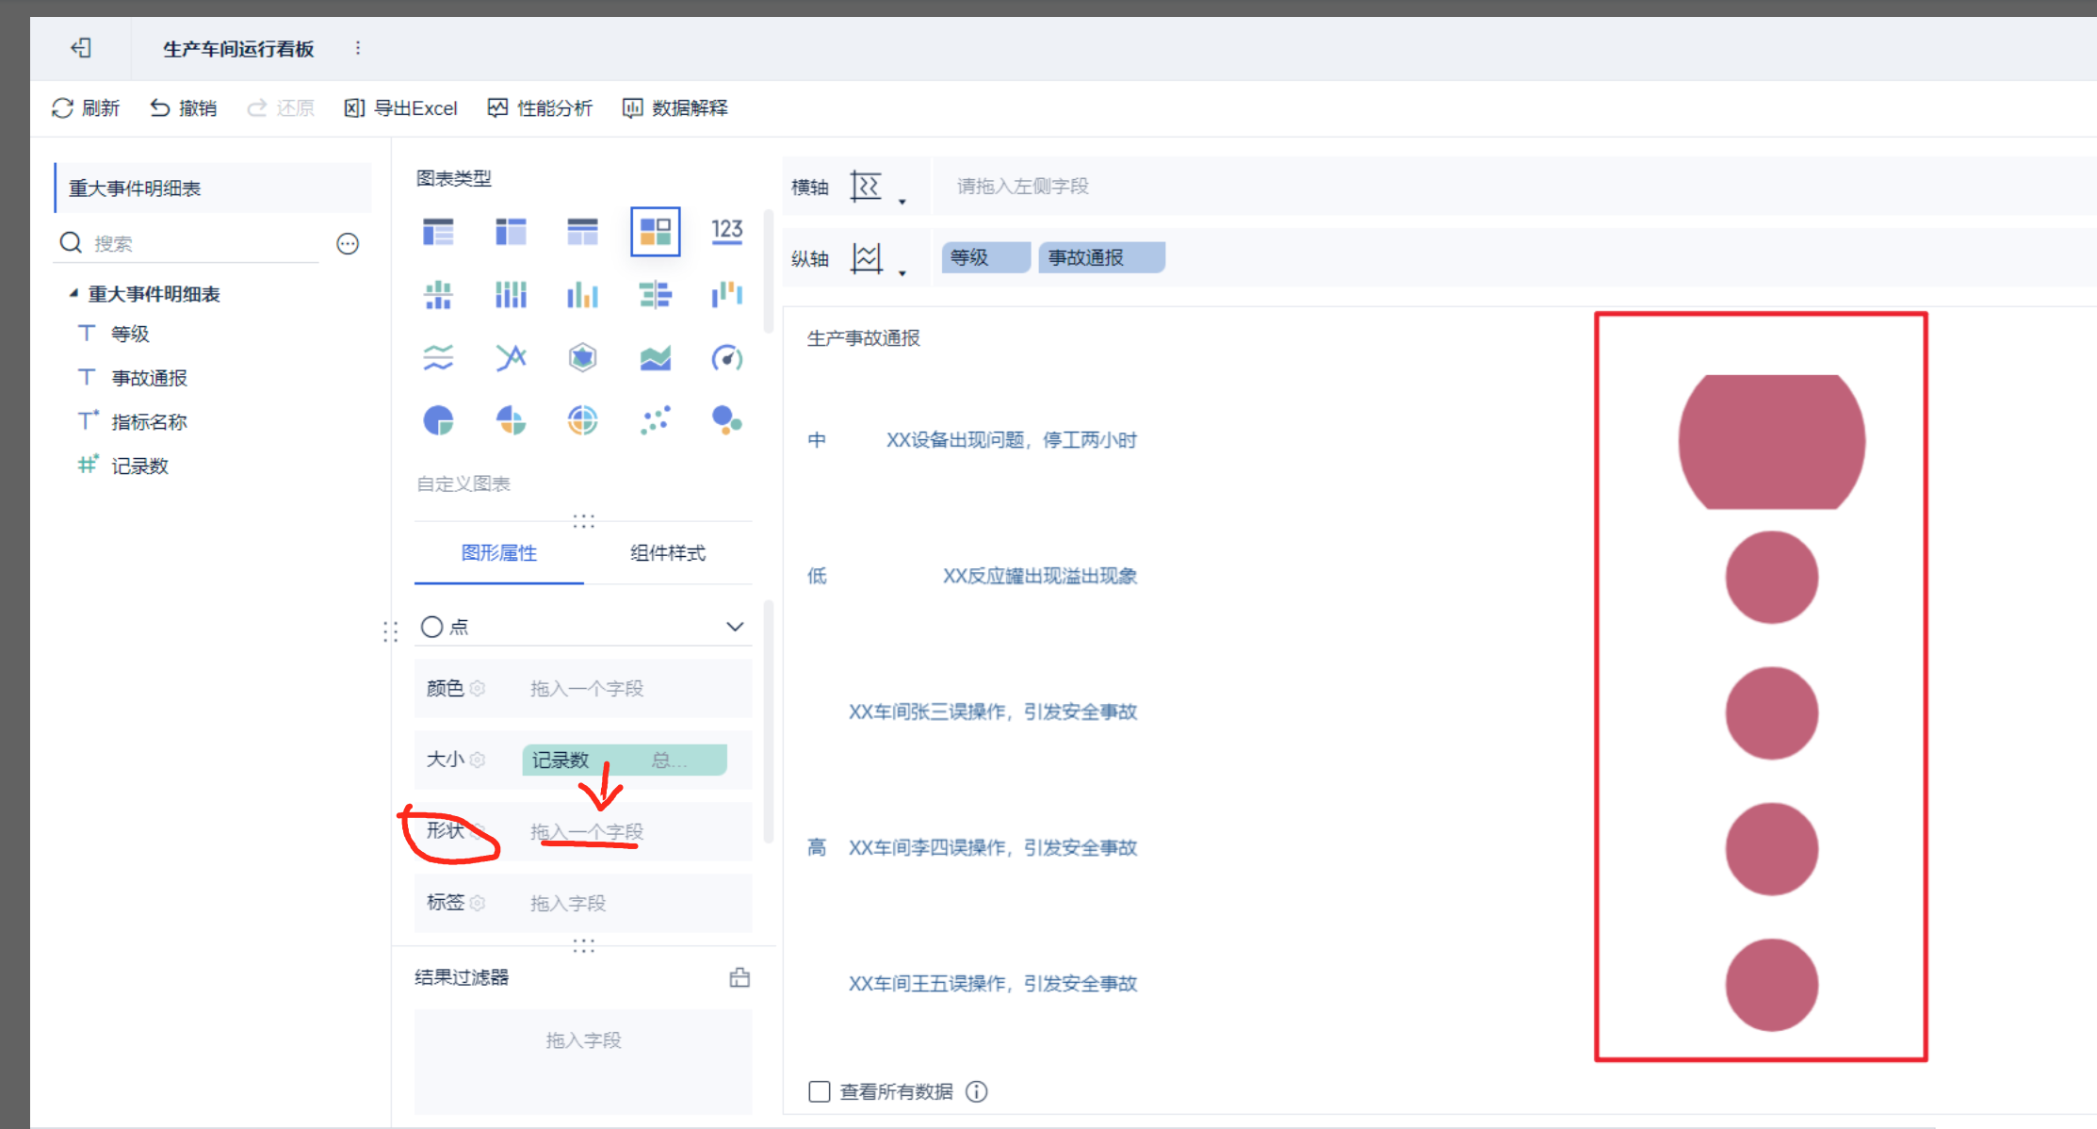2097x1129 pixels.
Task: Pick the radar chart type icon
Action: coord(582,358)
